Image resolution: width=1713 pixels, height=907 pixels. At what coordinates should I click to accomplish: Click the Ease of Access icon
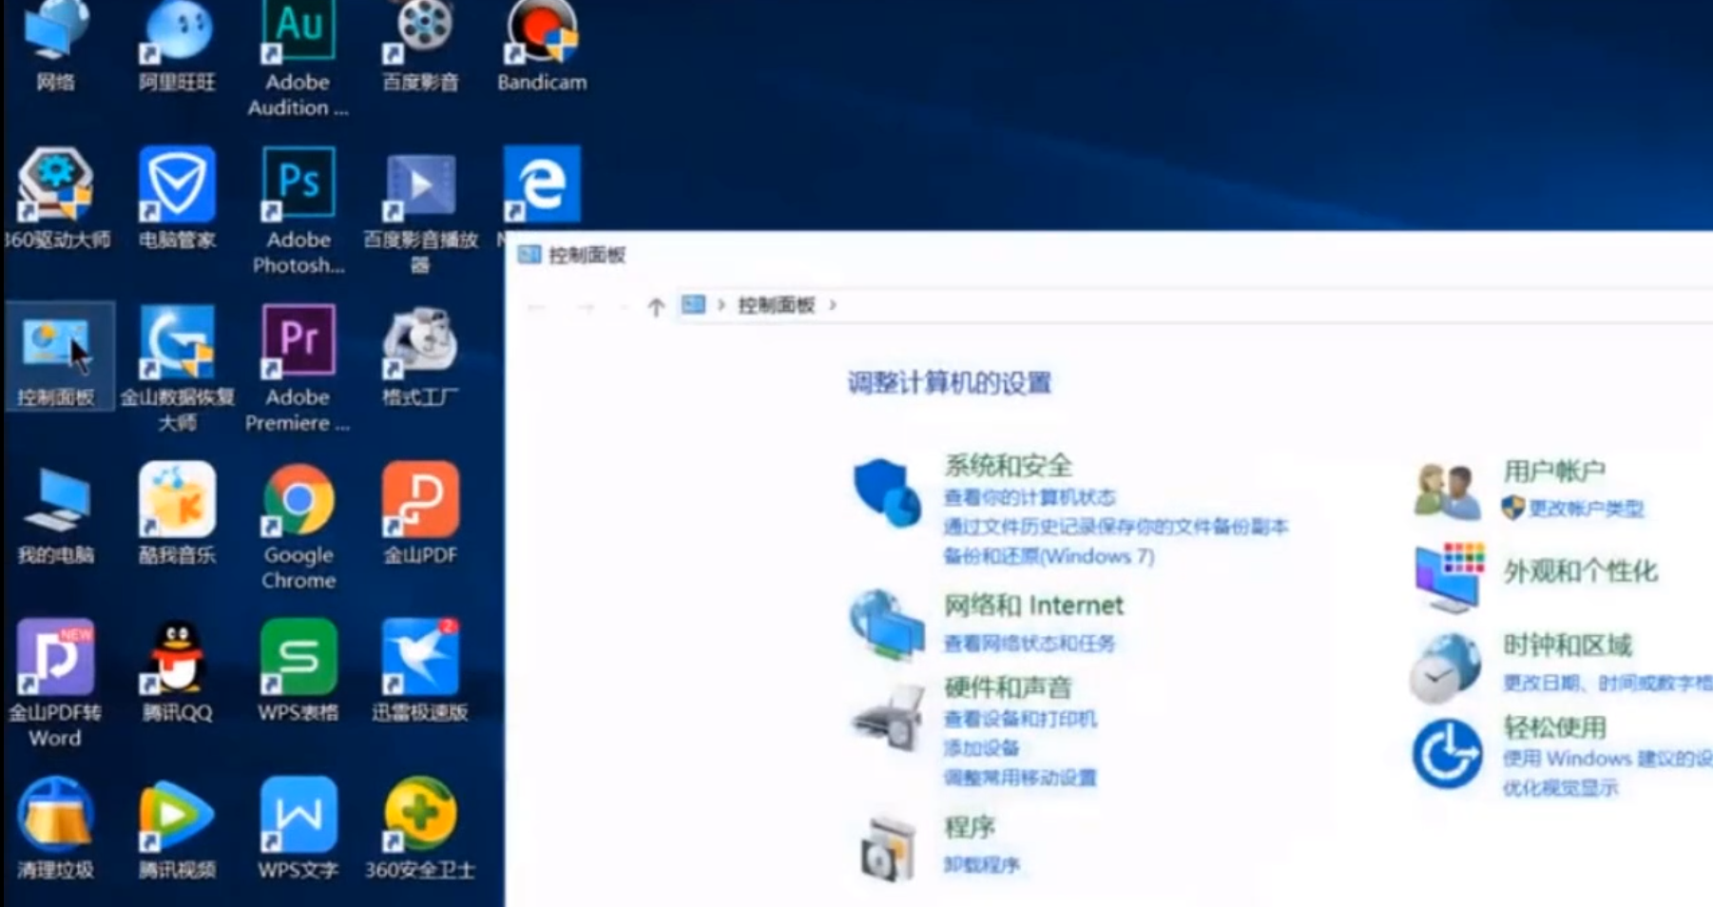pyautogui.click(x=1447, y=754)
